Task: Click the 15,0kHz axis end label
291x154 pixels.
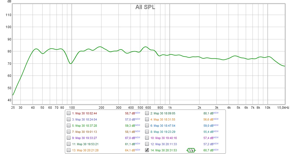Action: click(283, 107)
